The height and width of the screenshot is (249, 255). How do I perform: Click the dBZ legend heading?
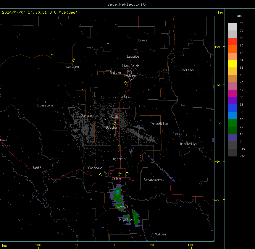[x=240, y=16]
